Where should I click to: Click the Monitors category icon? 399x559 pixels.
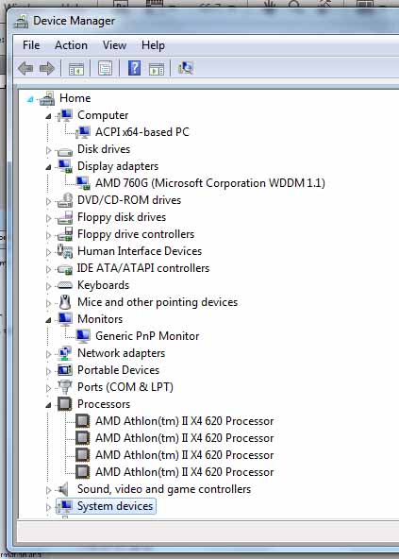[65, 319]
